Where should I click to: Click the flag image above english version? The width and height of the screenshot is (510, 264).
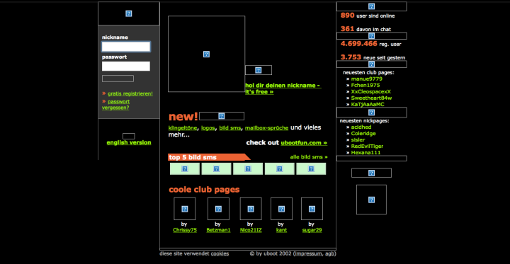pos(129,136)
